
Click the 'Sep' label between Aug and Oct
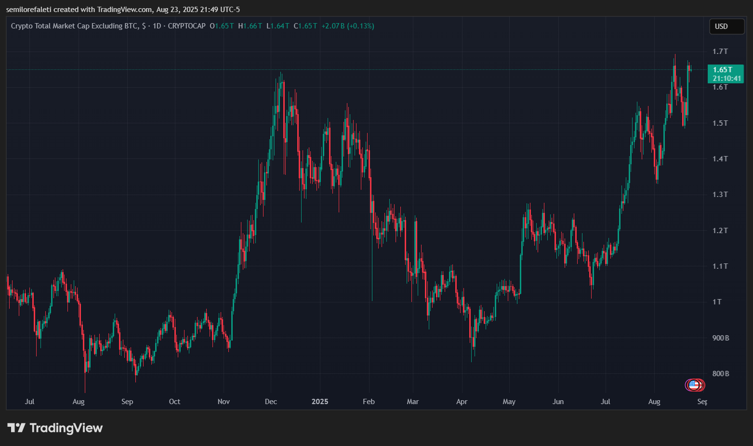[x=127, y=402]
